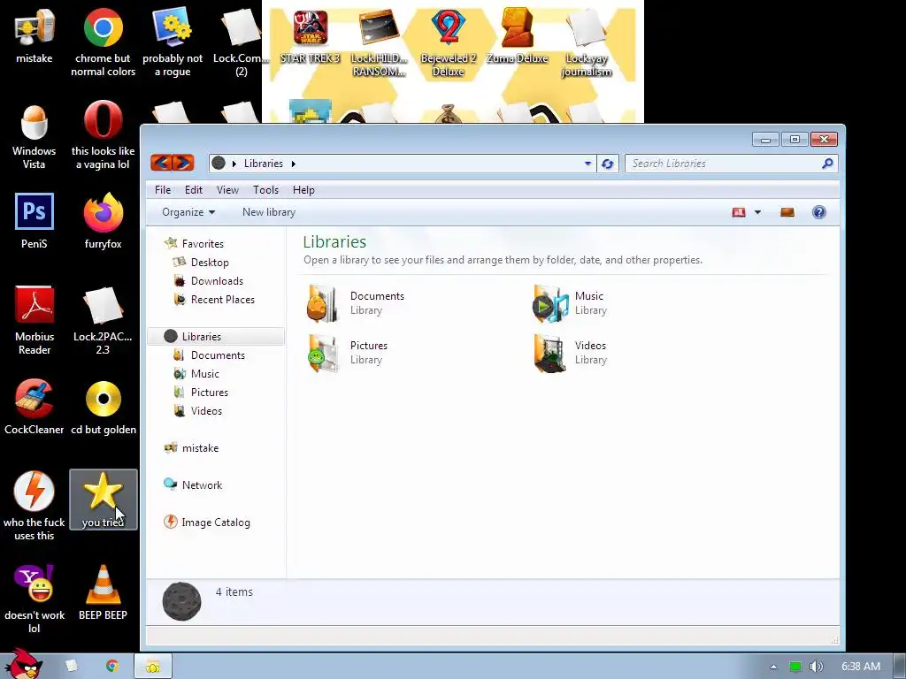Launch 'Zuma Deluxe' desktop icon

[517, 35]
